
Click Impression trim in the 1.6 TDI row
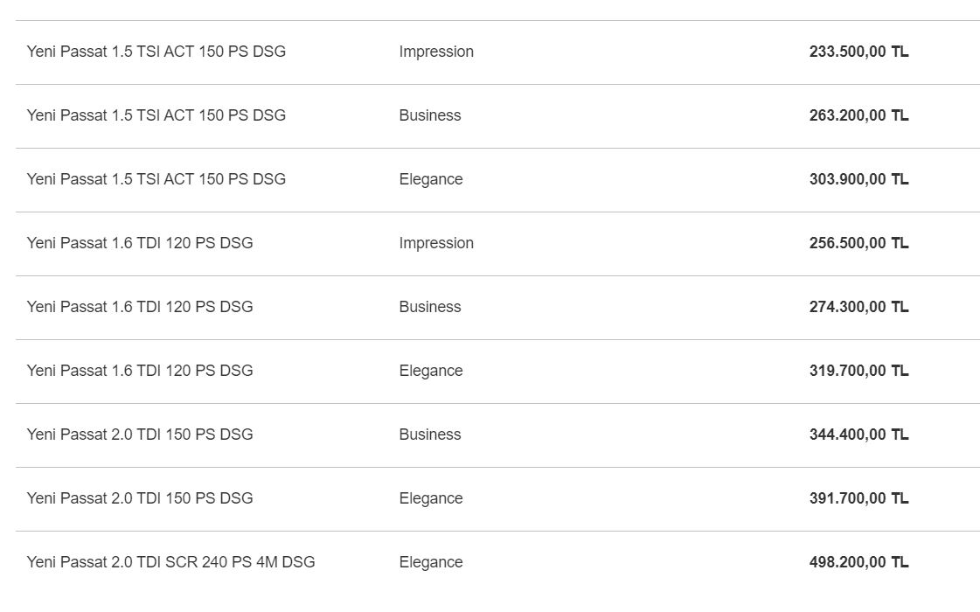pos(436,243)
